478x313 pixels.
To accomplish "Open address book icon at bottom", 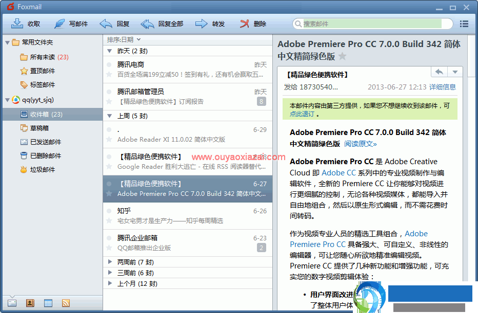I will tap(30, 303).
